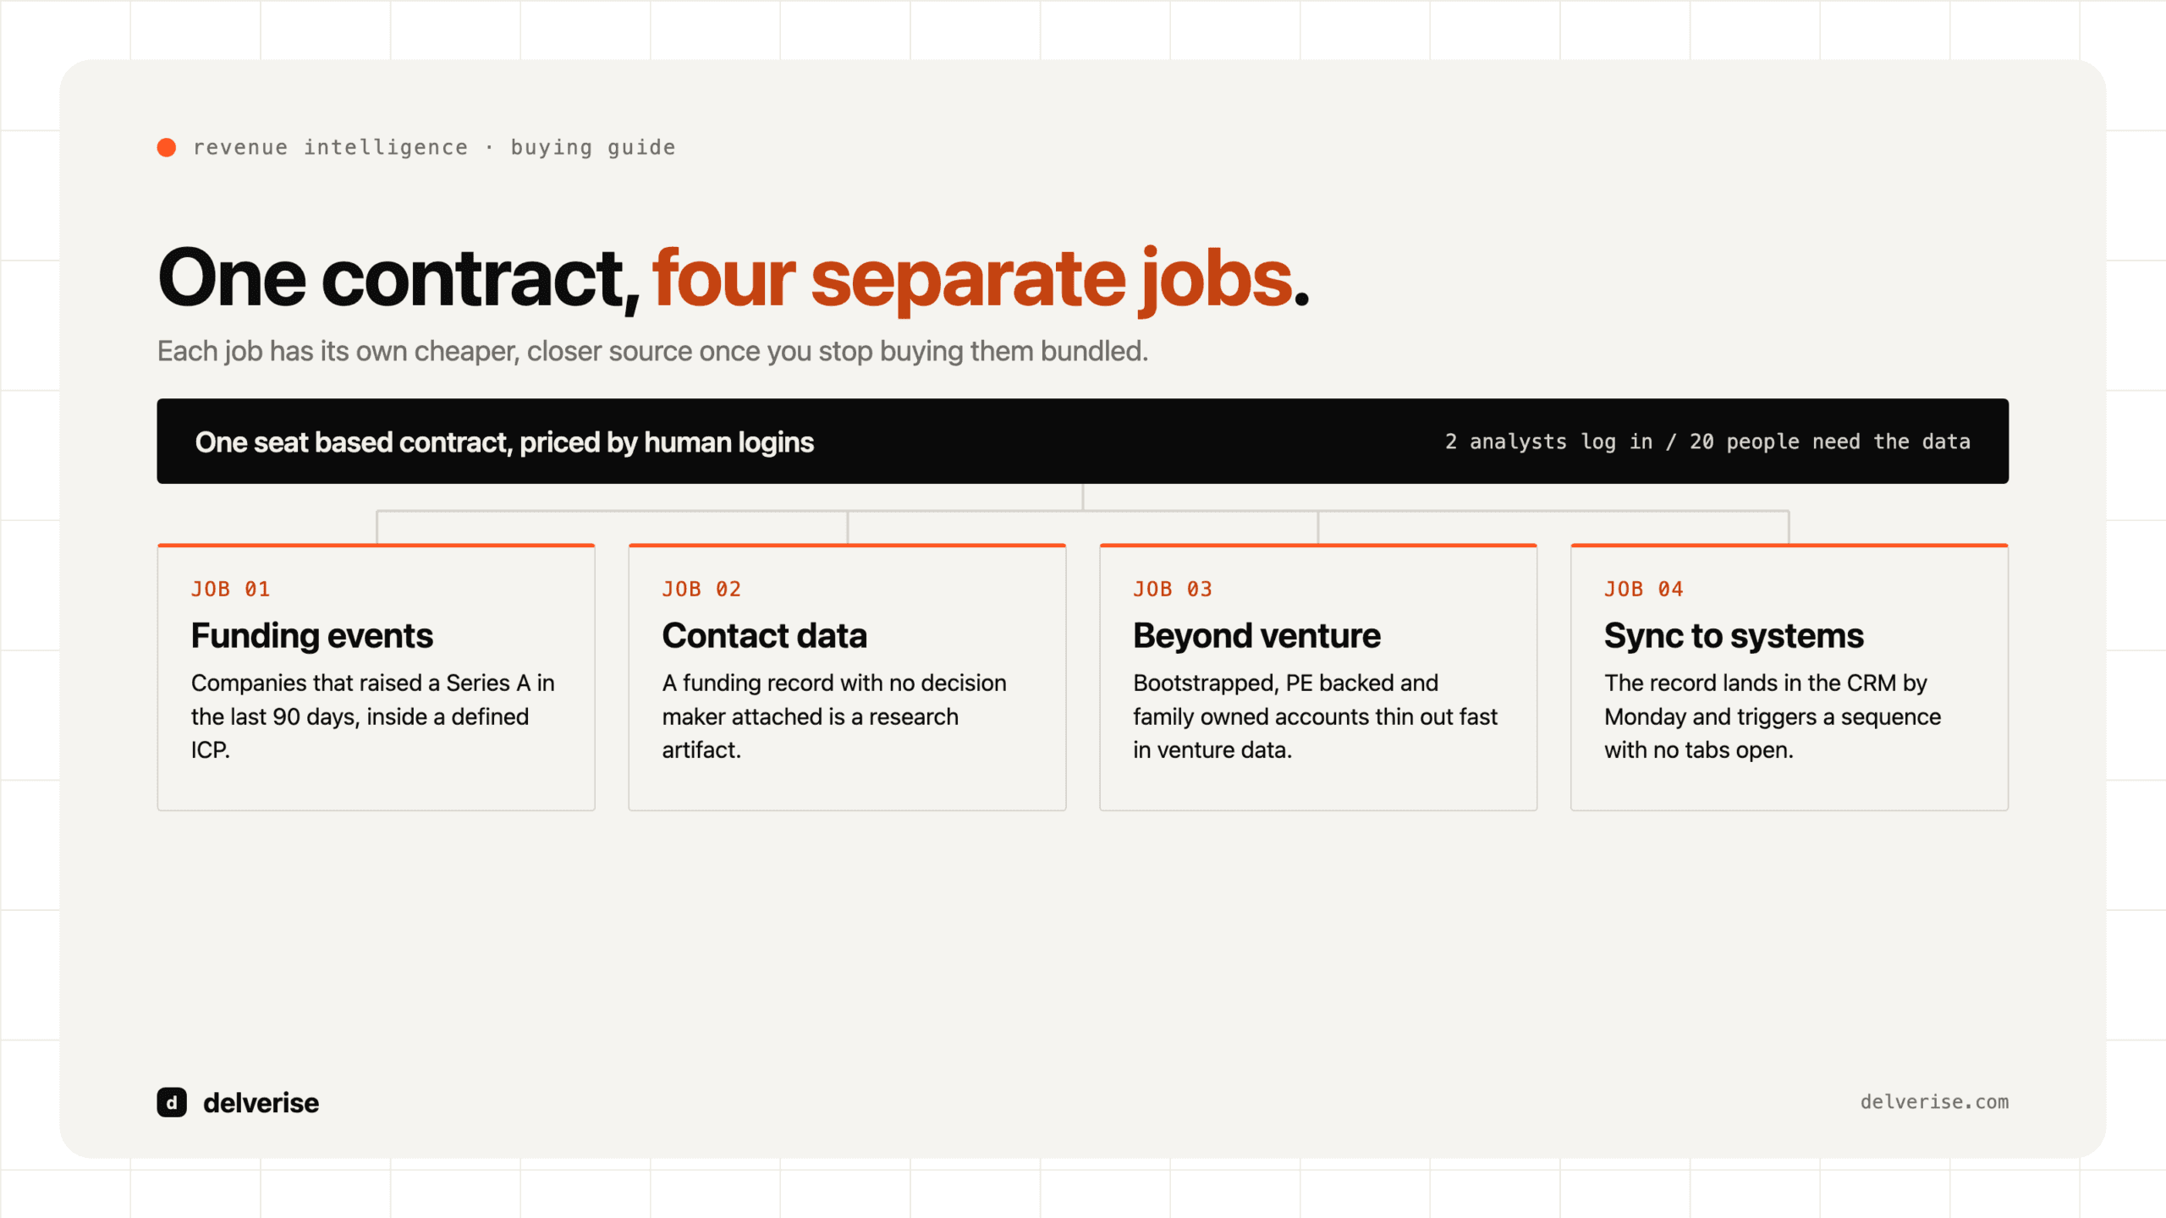Click the CRM sequence description in Job 04
Viewport: 2166px width, 1218px height.
tap(1773, 716)
